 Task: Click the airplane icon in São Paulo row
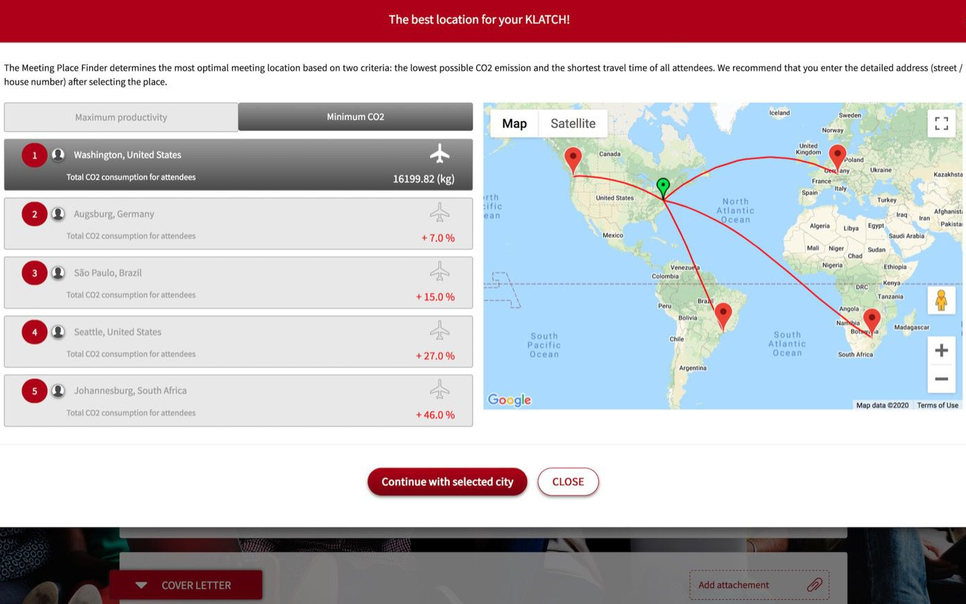[x=439, y=271]
